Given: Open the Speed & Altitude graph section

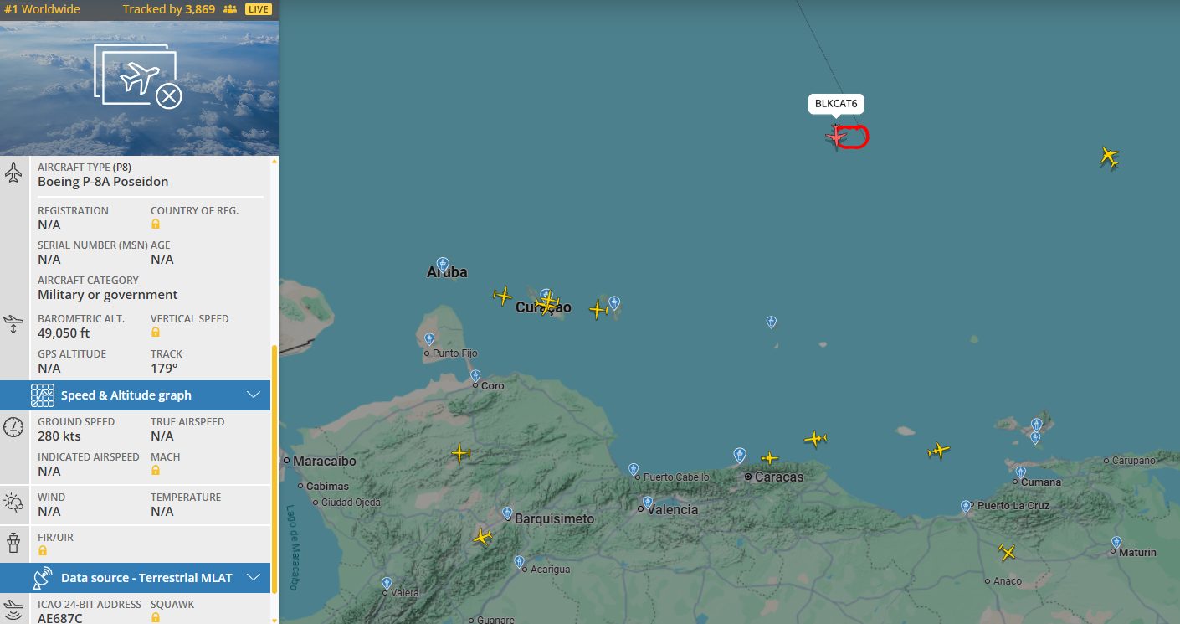Looking at the screenshot, I should tap(126, 395).
